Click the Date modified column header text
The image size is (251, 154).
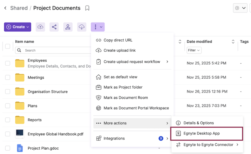pyautogui.click(x=199, y=41)
